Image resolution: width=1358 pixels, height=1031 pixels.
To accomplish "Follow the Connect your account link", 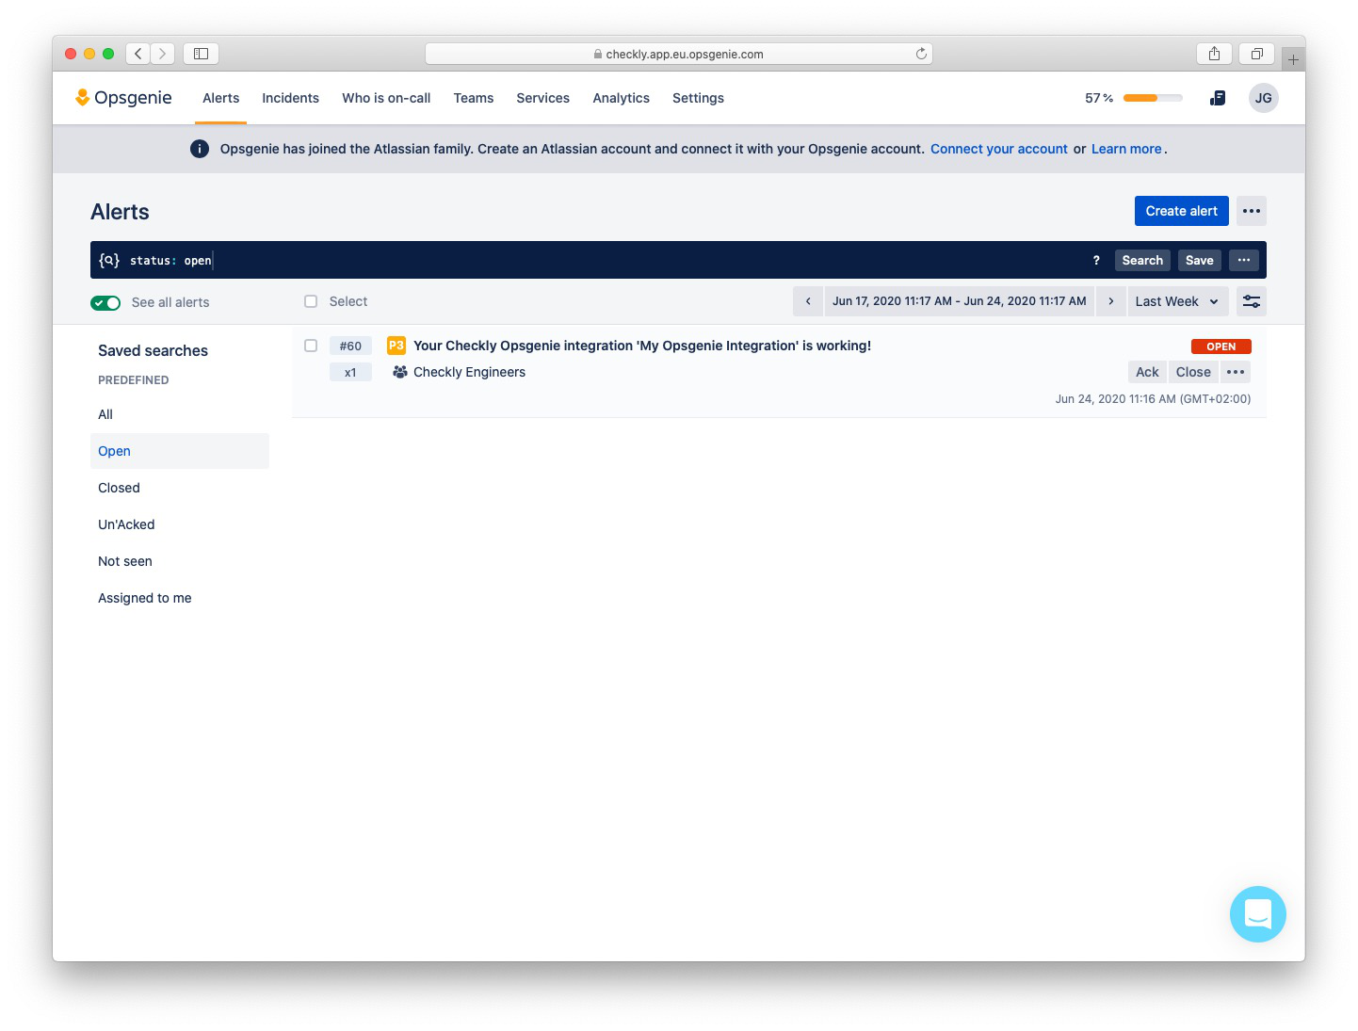I will pos(999,149).
